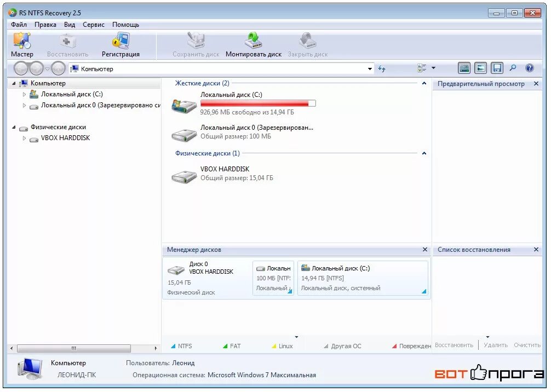The height and width of the screenshot is (392, 551).
Task: Click Диск 0 VBOX HARDDISK in disk manager
Action: click(x=208, y=278)
